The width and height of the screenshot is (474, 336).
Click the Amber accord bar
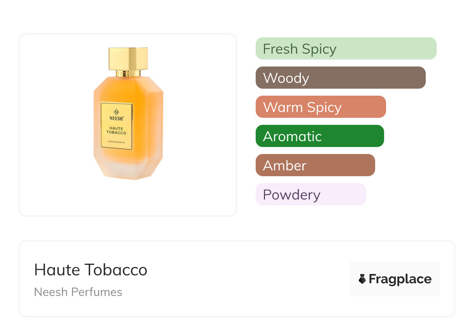pyautogui.click(x=315, y=165)
